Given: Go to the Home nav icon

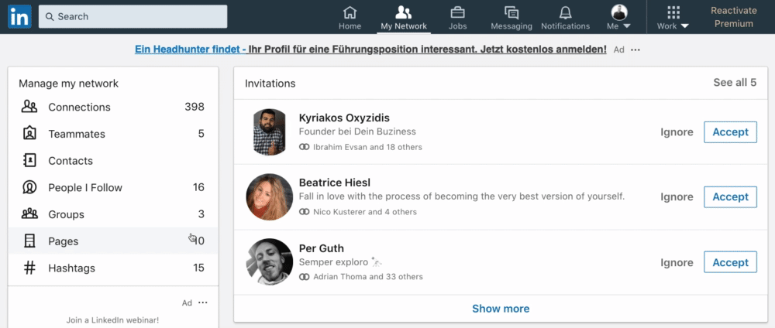Looking at the screenshot, I should pos(350,12).
